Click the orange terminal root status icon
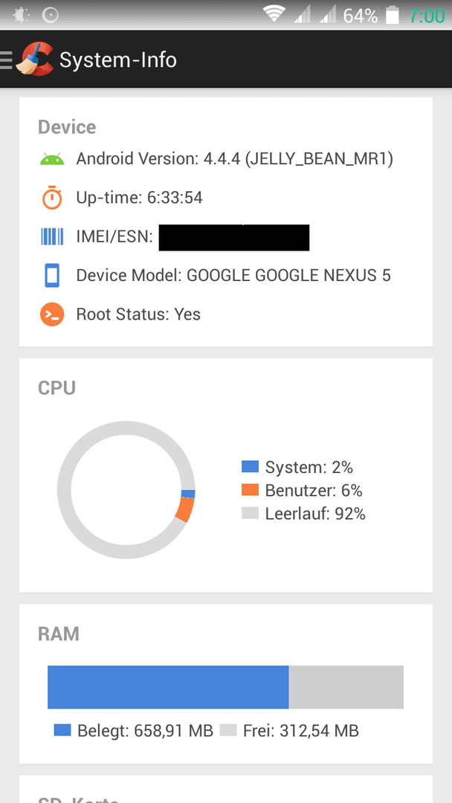 coord(52,314)
